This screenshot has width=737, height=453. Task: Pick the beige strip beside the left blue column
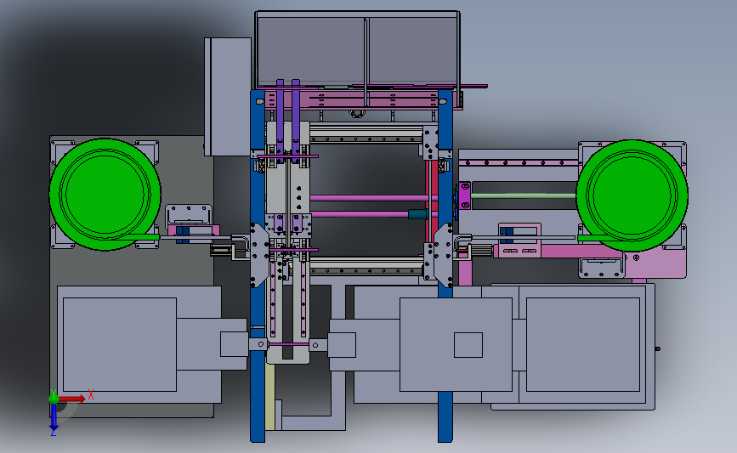(x=269, y=397)
